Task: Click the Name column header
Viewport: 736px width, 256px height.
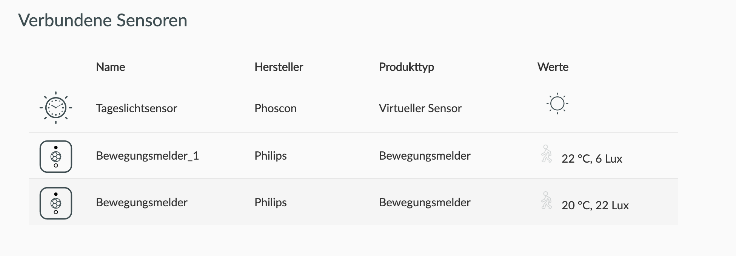Action: [110, 67]
